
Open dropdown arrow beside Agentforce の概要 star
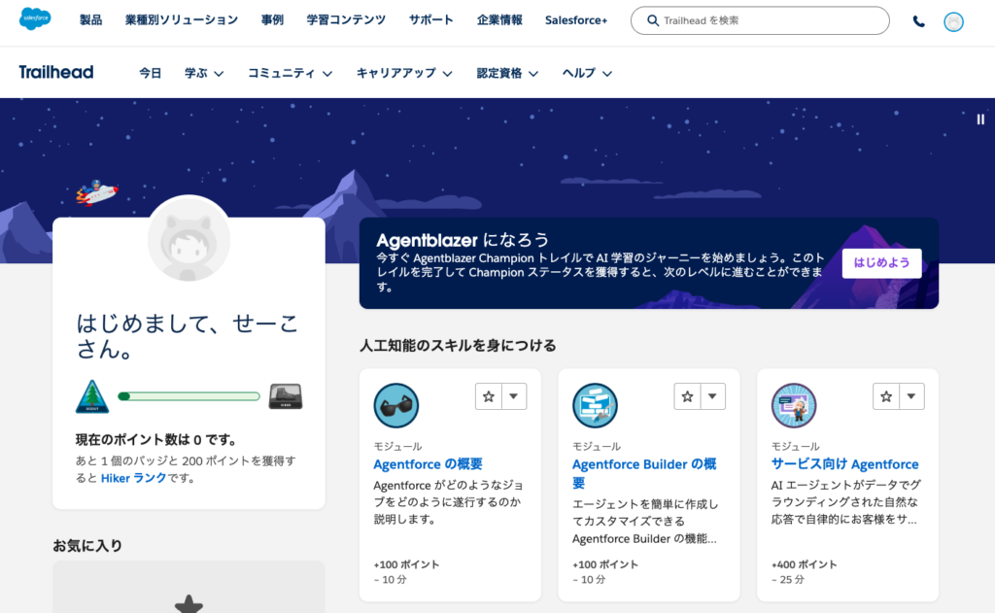coord(514,396)
